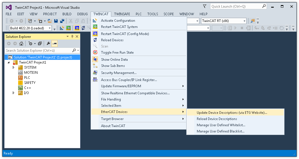Screen dimensions: 299x159
Task: Open the Add New Item dropdown arrow
Action: (x=45, y=21)
